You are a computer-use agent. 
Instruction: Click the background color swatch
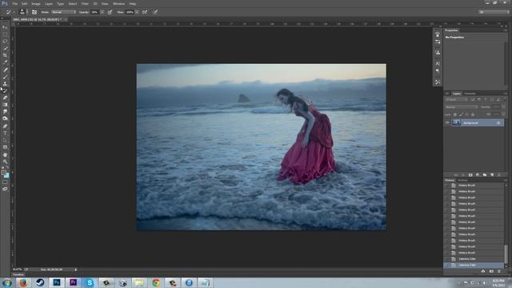[x=6, y=176]
